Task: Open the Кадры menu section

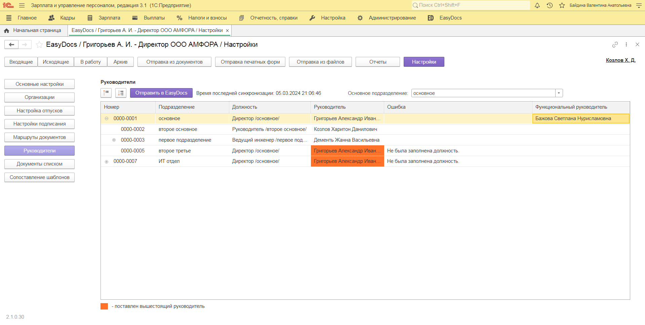Action: 68,18
